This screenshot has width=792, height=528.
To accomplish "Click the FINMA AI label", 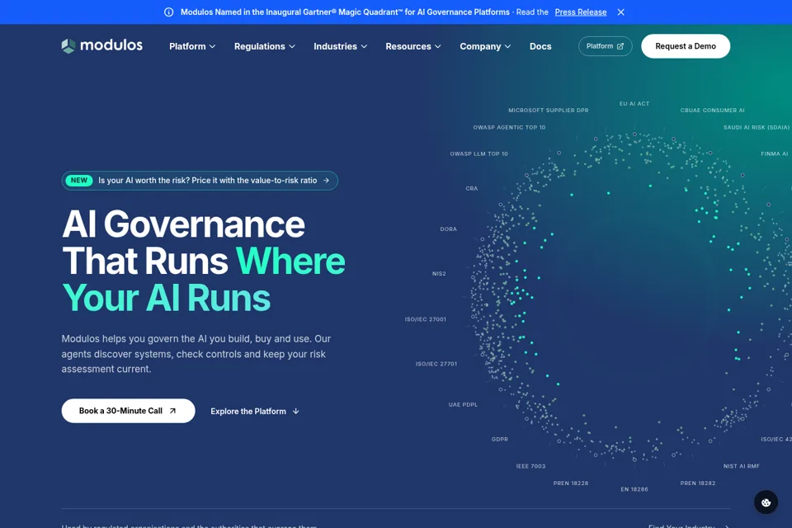I will (775, 153).
